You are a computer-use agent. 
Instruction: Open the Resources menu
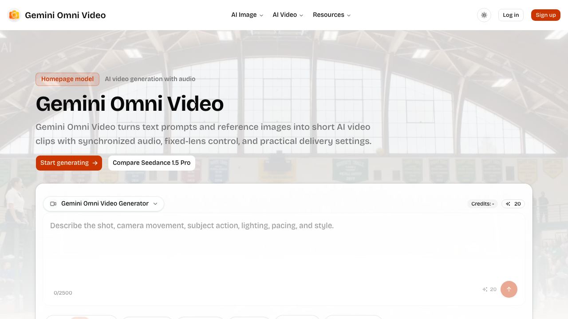[332, 15]
